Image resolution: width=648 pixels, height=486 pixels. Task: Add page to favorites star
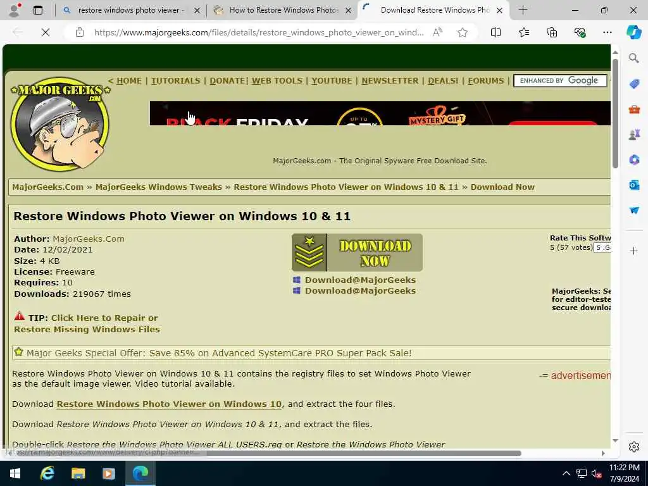(x=463, y=32)
